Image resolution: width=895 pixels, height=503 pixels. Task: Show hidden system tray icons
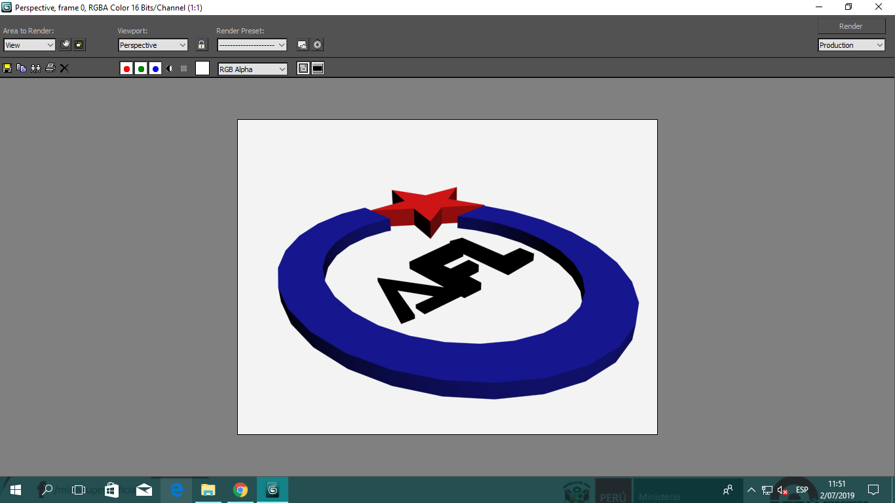[752, 490]
